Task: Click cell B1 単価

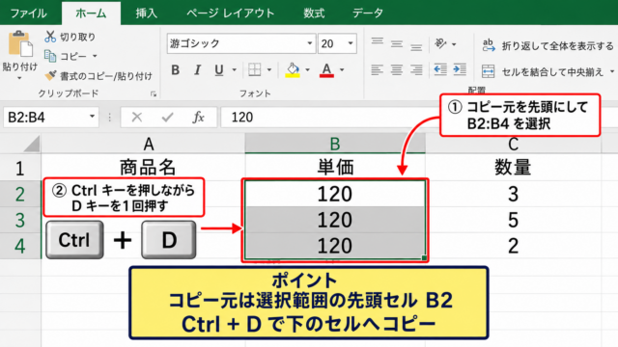Action: pyautogui.click(x=335, y=167)
